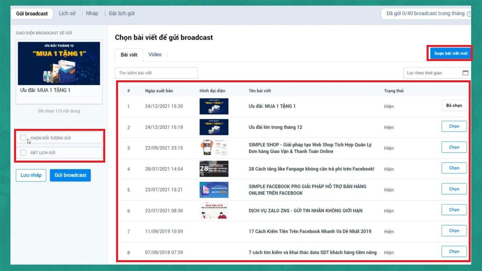Go to the Nháp tab

92,14
